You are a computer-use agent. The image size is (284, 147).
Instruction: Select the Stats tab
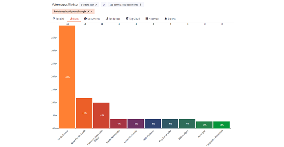pos(74,19)
